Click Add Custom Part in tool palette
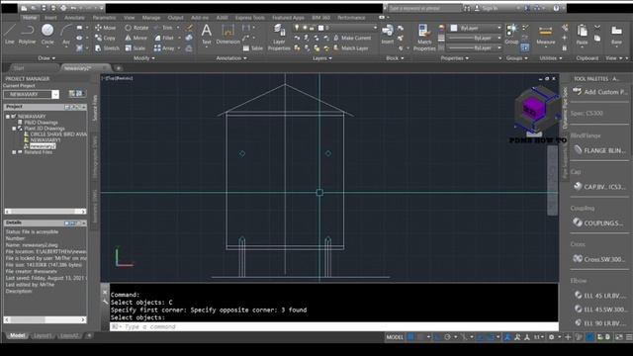The image size is (633, 356). click(x=600, y=92)
